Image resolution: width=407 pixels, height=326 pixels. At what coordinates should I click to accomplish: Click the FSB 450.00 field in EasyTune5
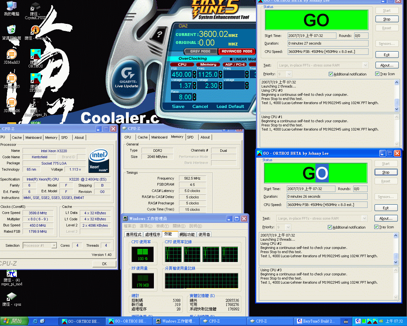(x=182, y=74)
